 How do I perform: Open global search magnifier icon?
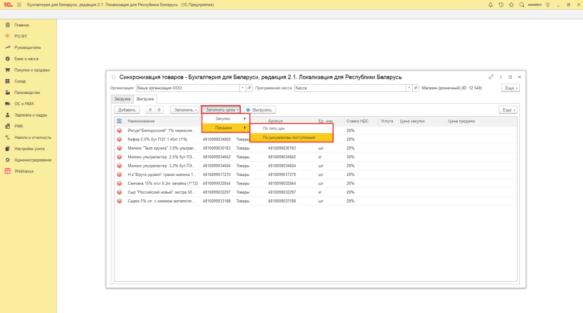(x=522, y=5)
